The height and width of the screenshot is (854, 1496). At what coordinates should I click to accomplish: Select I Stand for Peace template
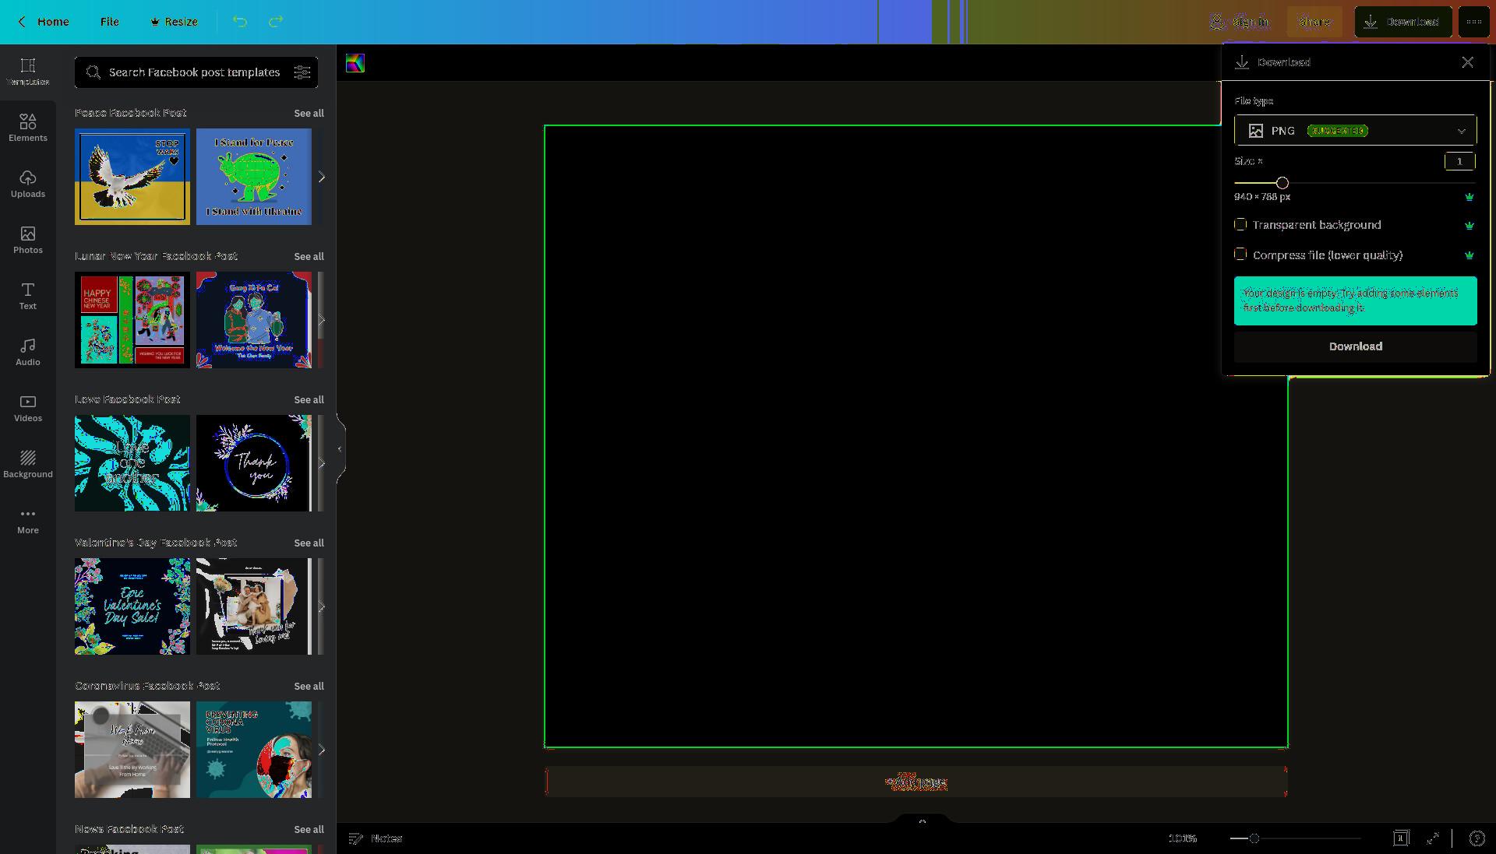254,177
